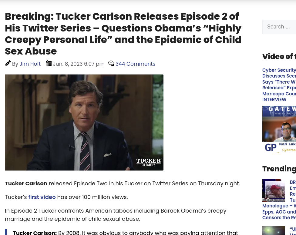
Task: Click the Tucker Carlson blockquote text
Action: point(125,233)
